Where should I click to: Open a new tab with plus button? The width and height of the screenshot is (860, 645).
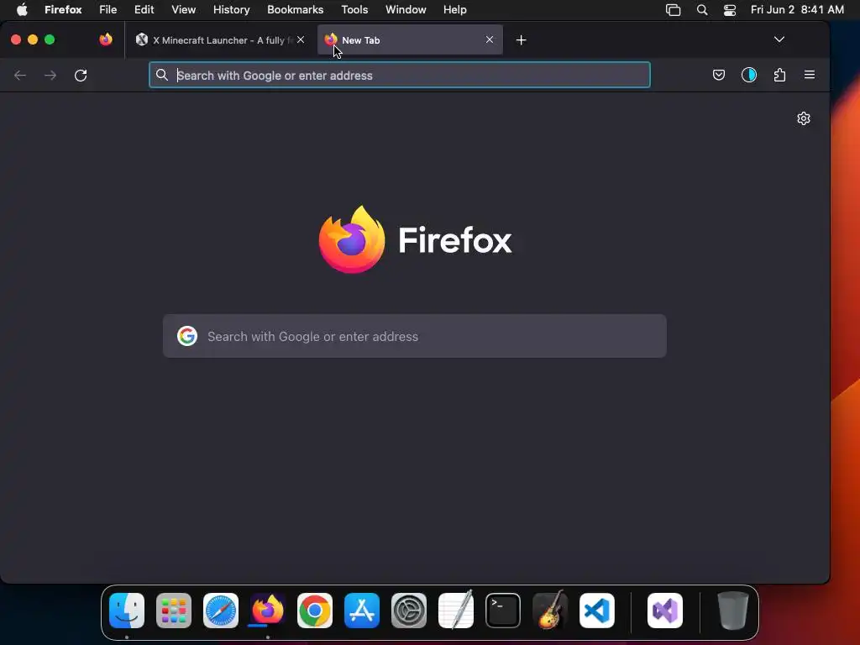coord(521,40)
